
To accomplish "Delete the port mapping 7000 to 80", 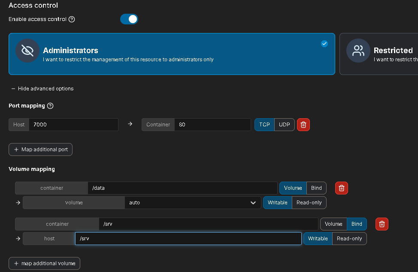I will [x=303, y=125].
